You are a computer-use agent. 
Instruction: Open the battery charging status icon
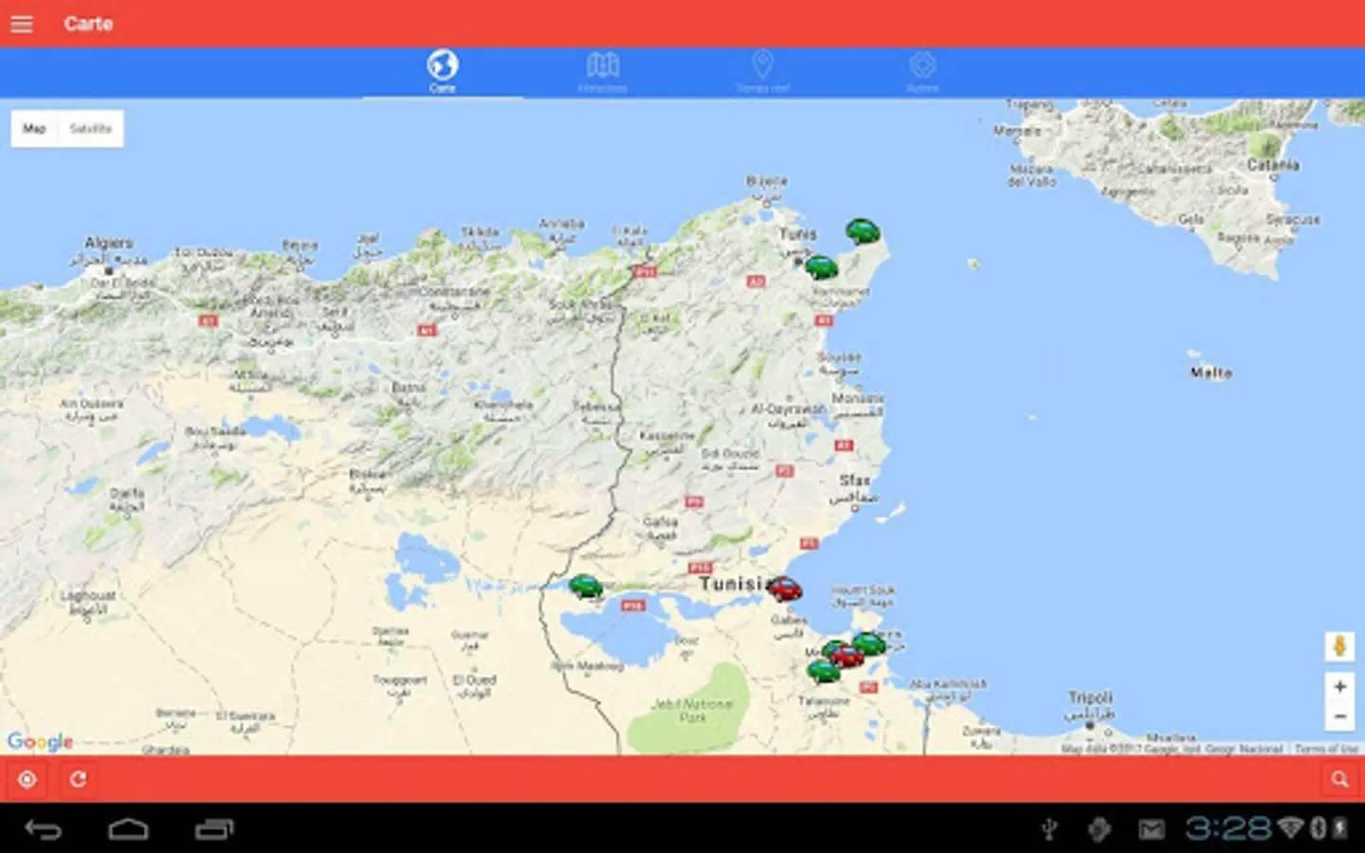coord(1340,828)
